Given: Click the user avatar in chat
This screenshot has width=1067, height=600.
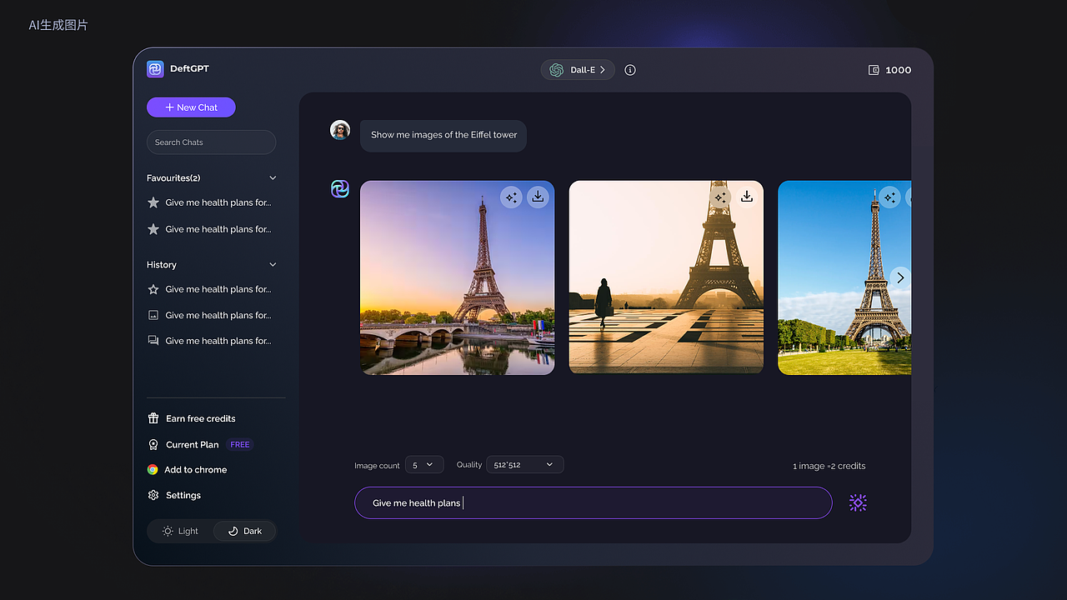Looking at the screenshot, I should click(340, 130).
